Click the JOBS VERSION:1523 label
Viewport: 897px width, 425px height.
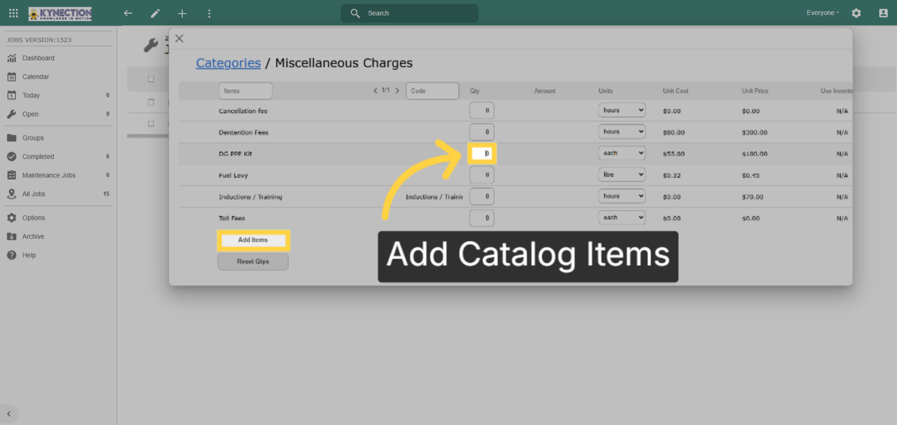[39, 40]
